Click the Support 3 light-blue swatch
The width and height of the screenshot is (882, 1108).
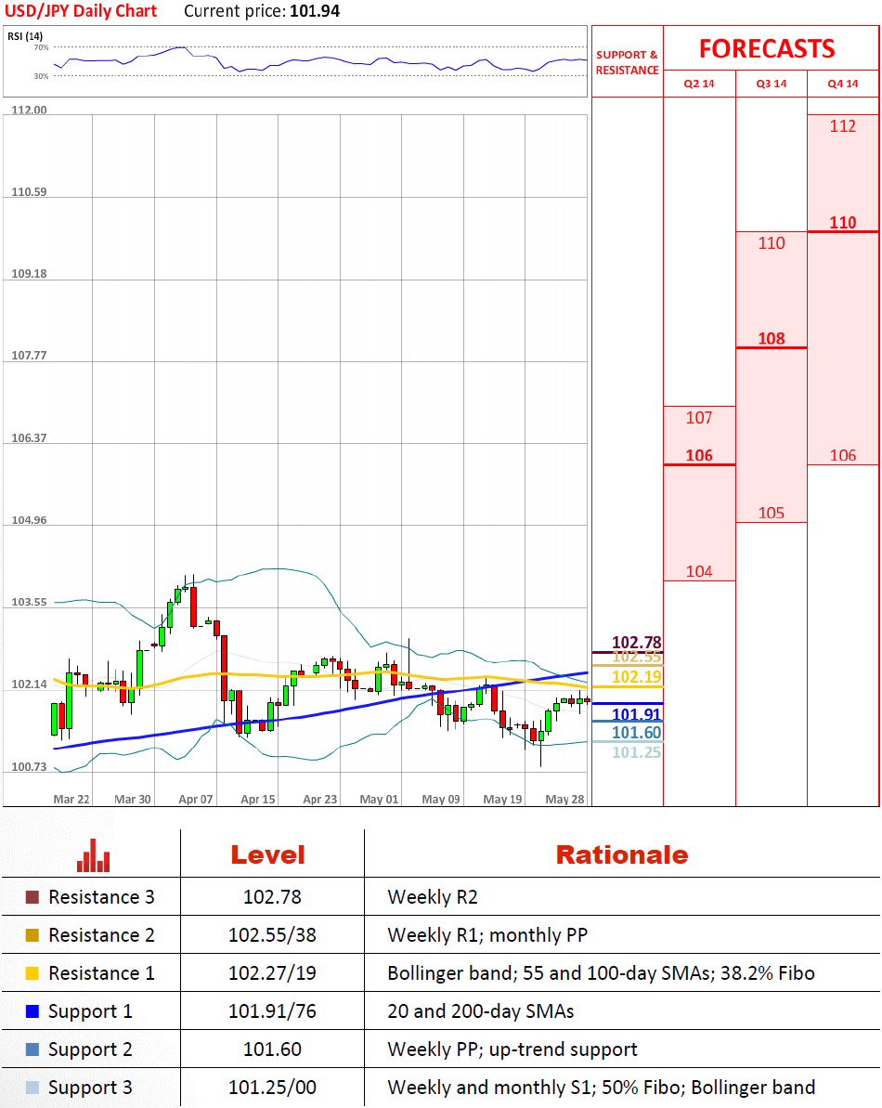tap(32, 1088)
